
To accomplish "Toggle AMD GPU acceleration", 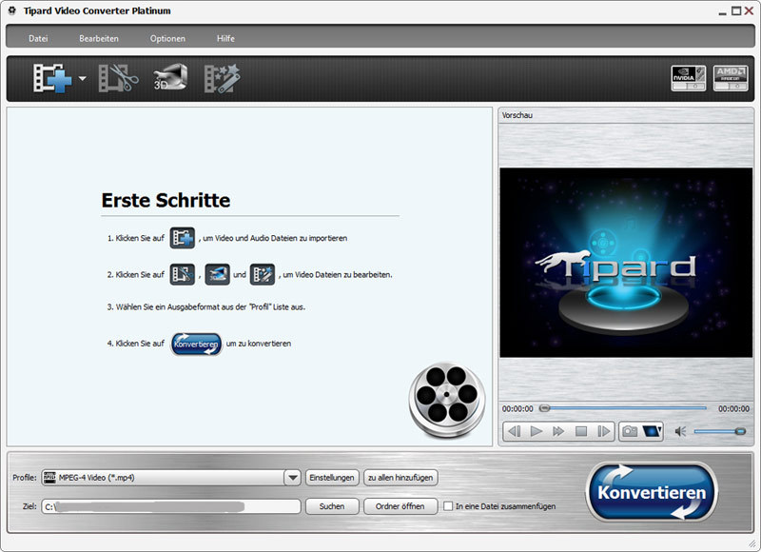I will click(731, 78).
